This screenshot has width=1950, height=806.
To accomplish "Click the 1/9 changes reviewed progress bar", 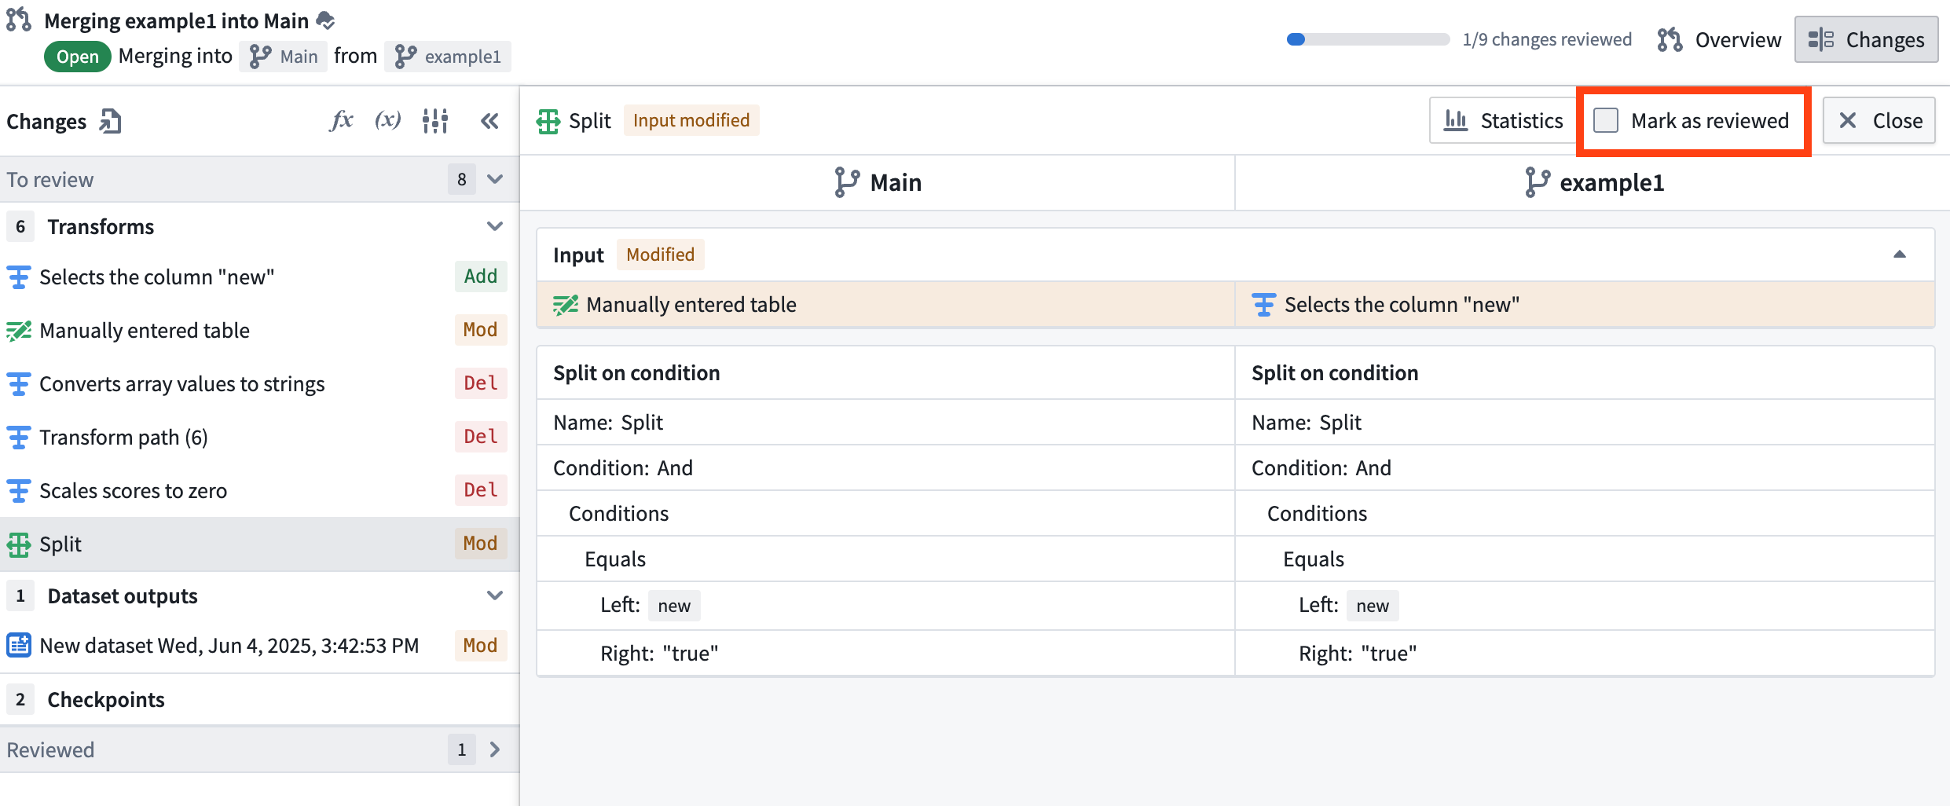I will tap(1367, 38).
